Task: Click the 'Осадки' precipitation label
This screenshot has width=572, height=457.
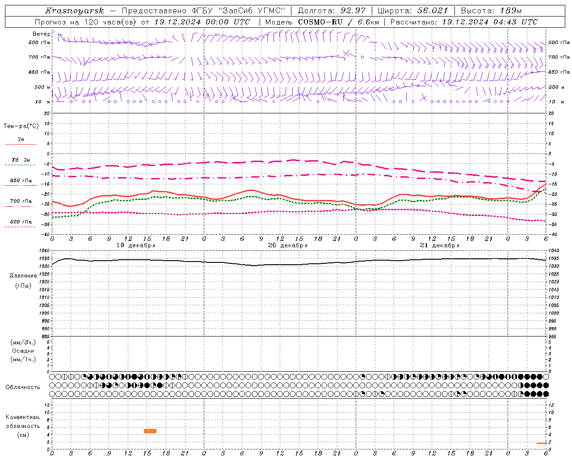Action: click(23, 351)
